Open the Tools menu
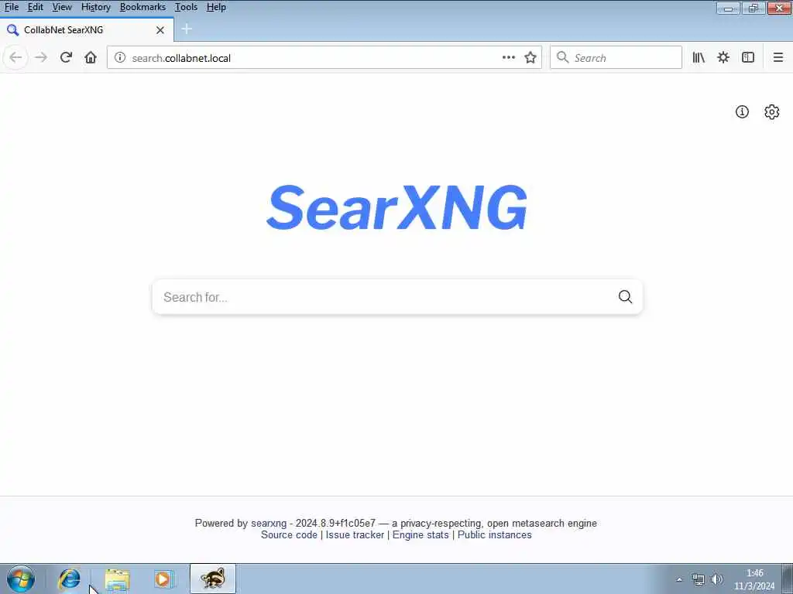Image resolution: width=793 pixels, height=594 pixels. (x=186, y=7)
